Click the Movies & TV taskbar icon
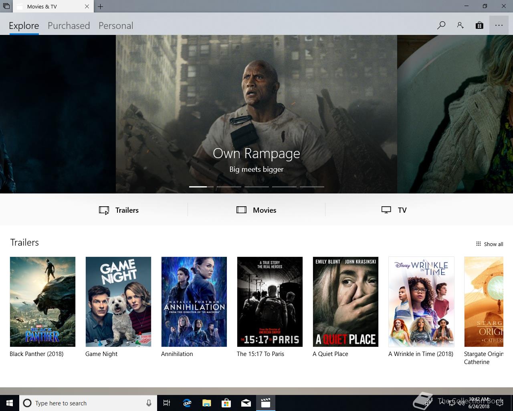Viewport: 513px width, 411px height. click(265, 403)
